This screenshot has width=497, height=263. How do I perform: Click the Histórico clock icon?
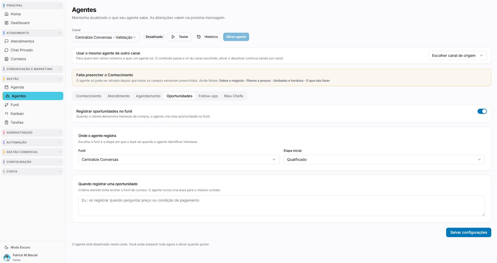click(x=199, y=37)
